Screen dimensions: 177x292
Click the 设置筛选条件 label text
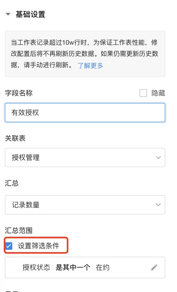click(39, 246)
